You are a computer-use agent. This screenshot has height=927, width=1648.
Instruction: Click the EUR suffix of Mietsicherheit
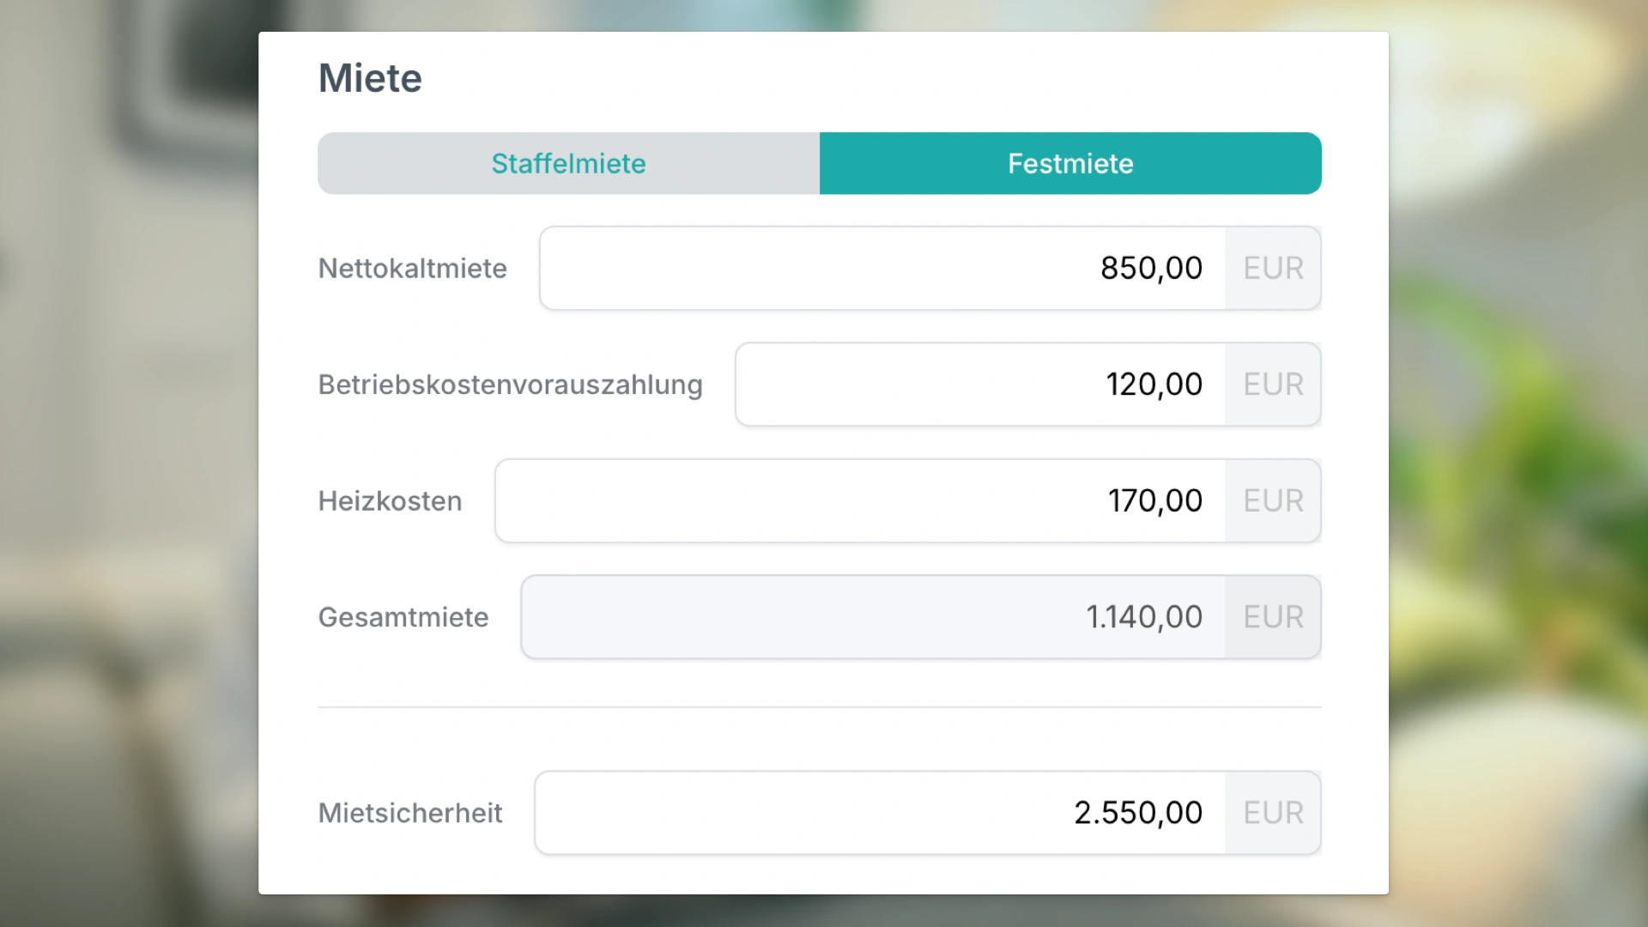point(1273,813)
